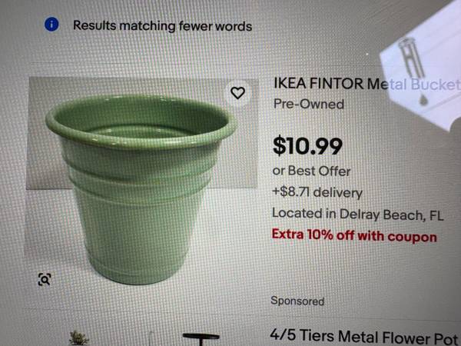461x346 pixels.
Task: Click the Pre-Owned condition text
Action: click(x=308, y=104)
